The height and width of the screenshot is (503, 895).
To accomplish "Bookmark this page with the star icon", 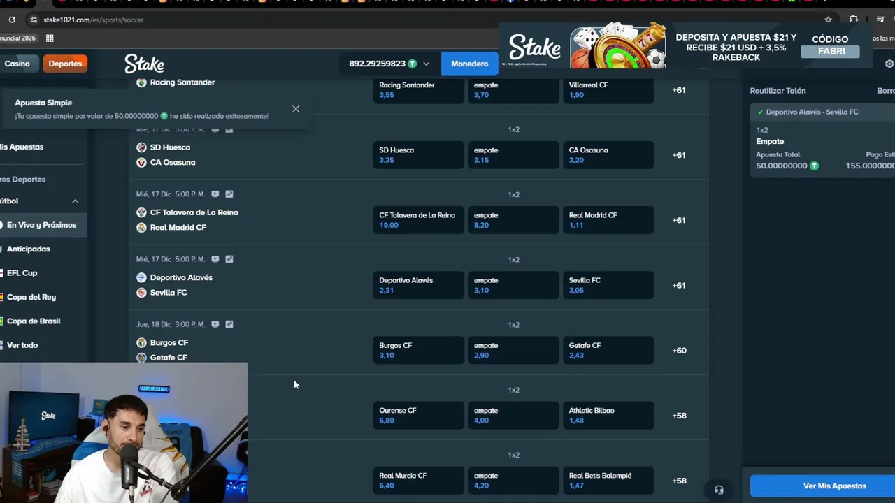I will tap(829, 20).
